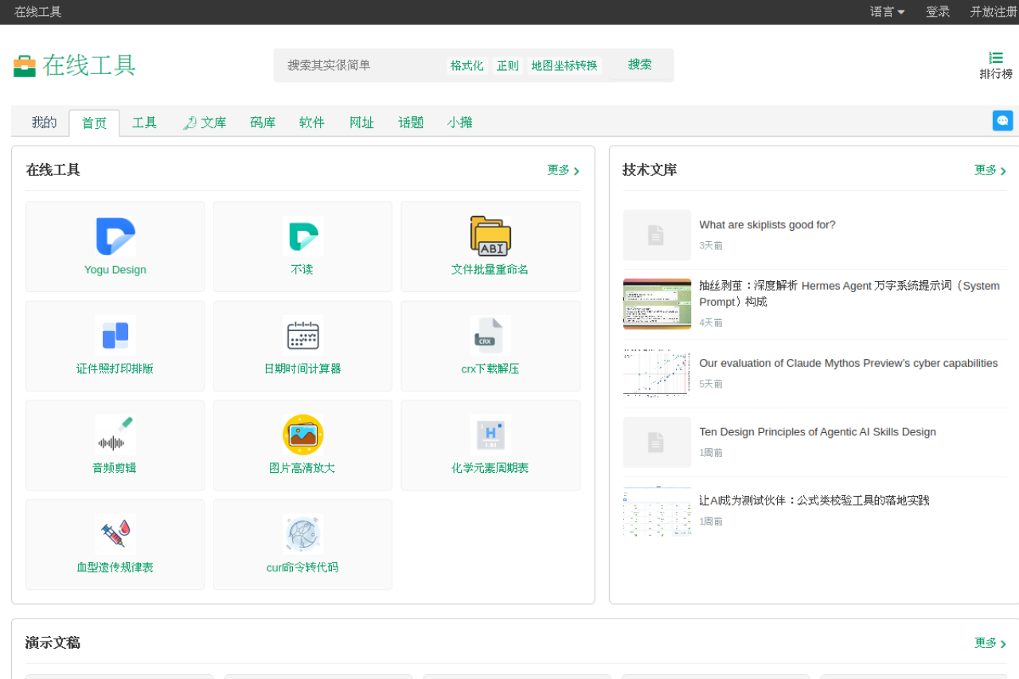Focus the 搜索其实很简单 search field
Image resolution: width=1019 pixels, height=679 pixels.
click(358, 65)
